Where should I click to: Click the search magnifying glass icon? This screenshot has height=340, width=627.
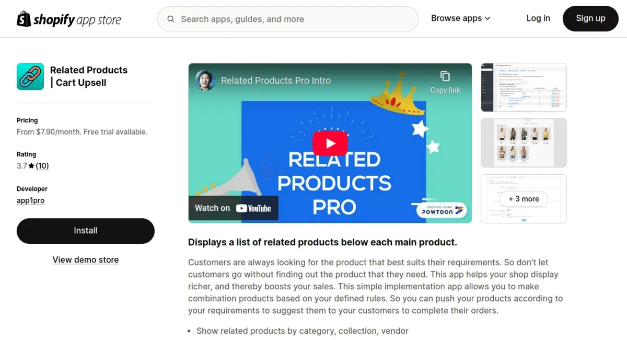coord(170,19)
